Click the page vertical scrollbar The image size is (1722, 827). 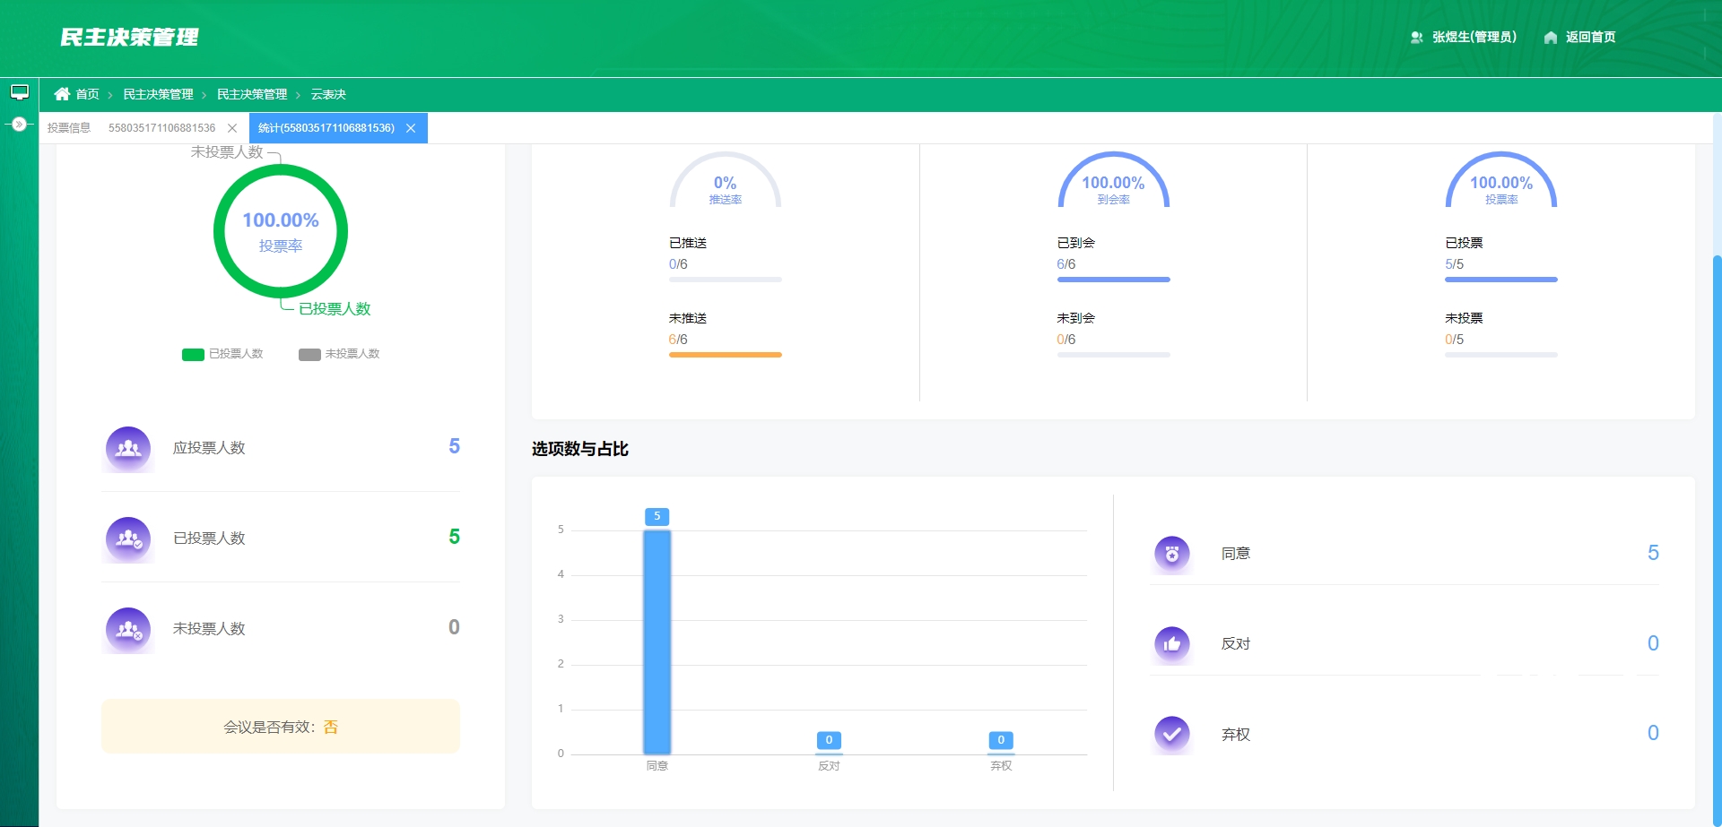tap(1717, 538)
